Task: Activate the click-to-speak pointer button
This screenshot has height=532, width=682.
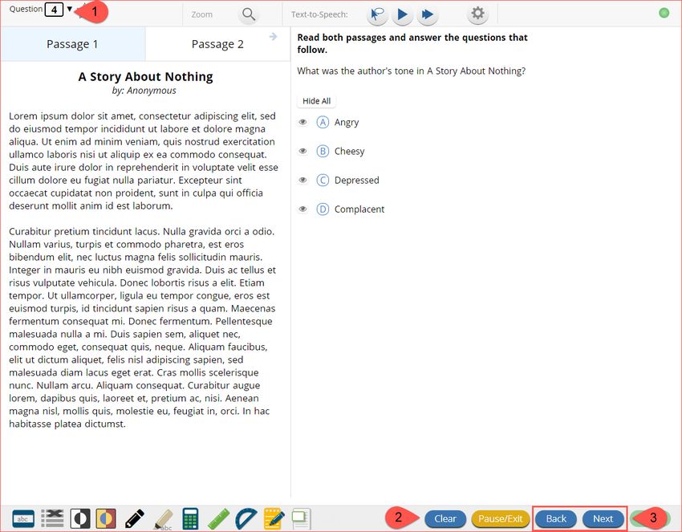Action: pyautogui.click(x=376, y=14)
